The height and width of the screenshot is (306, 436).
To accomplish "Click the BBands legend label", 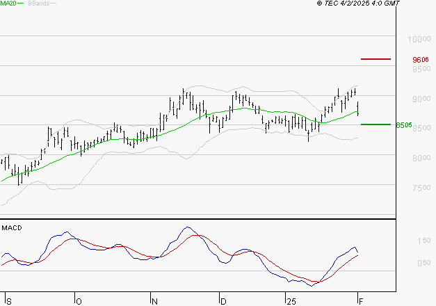I will click(x=39, y=3).
